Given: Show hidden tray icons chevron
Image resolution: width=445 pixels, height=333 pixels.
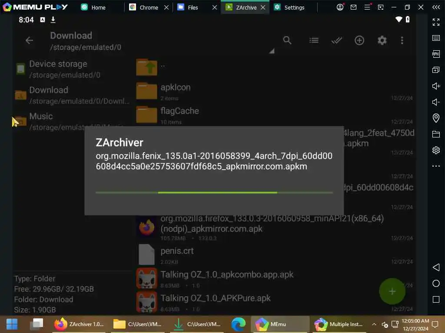Looking at the screenshot, I should pyautogui.click(x=374, y=324).
